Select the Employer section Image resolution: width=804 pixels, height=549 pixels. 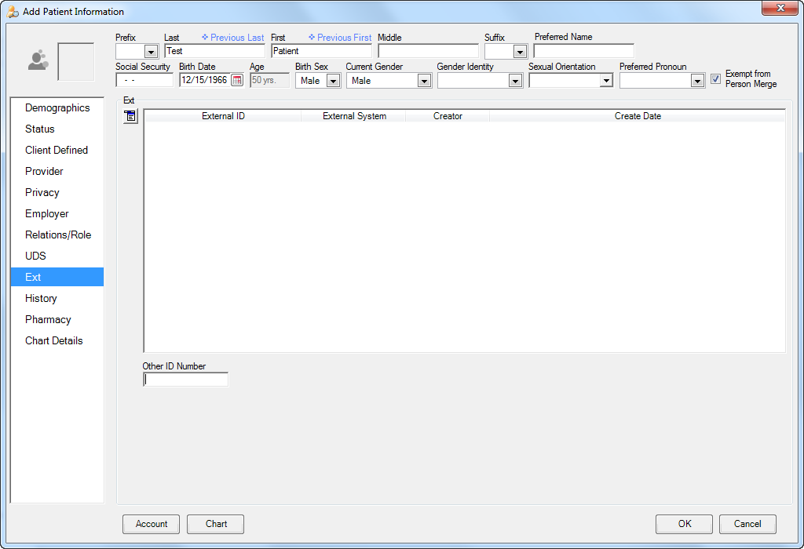tap(57, 213)
